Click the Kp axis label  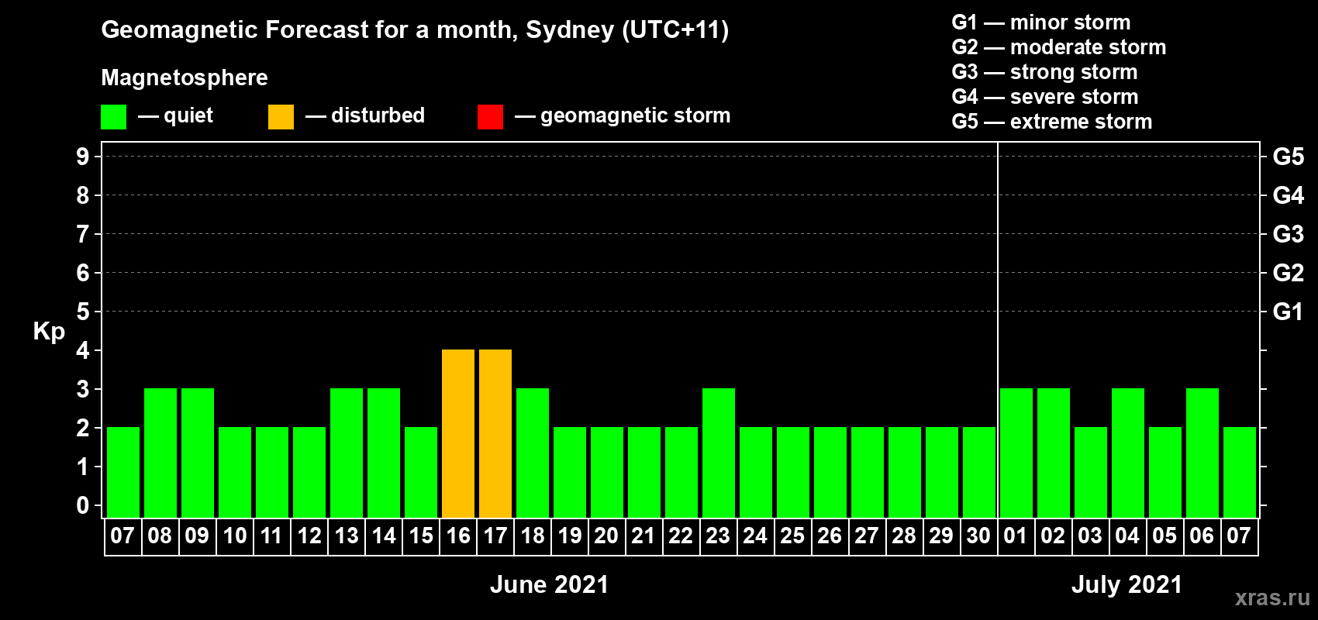[49, 332]
